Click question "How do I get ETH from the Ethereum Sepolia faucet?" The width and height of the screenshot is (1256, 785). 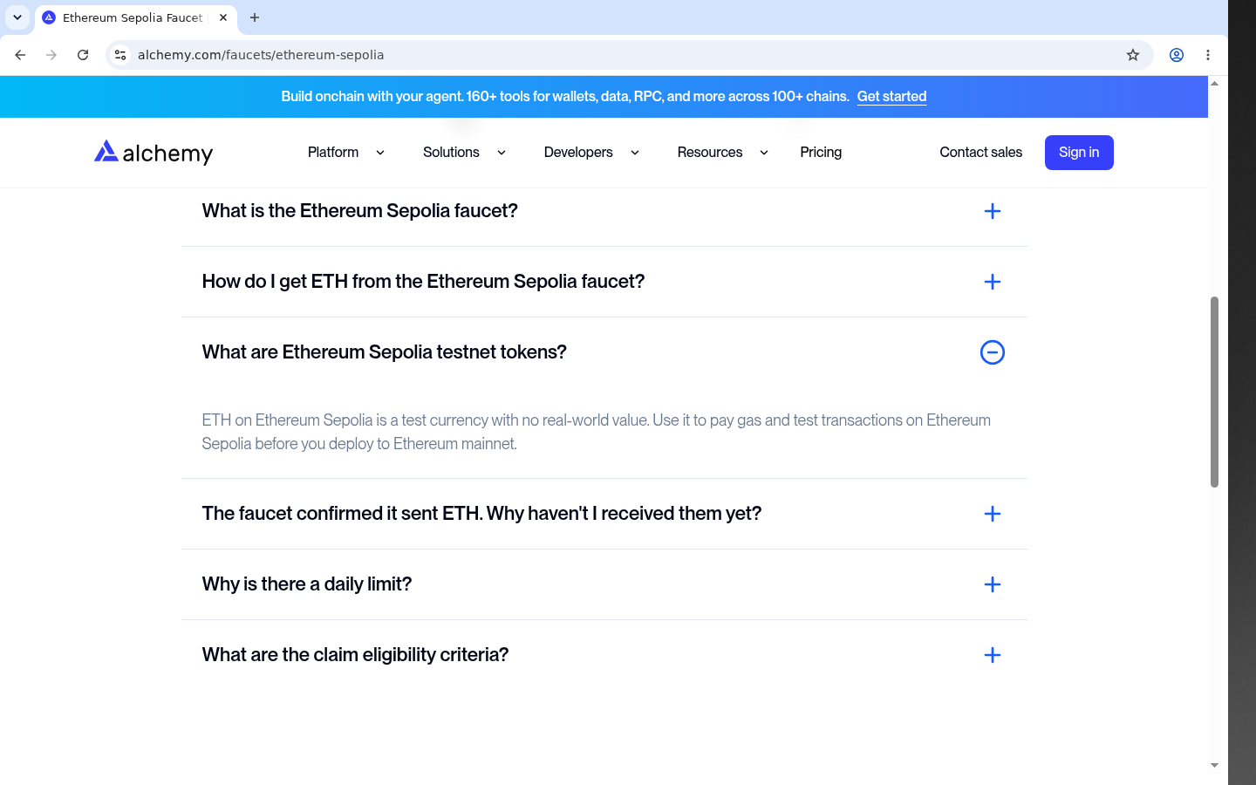(423, 282)
